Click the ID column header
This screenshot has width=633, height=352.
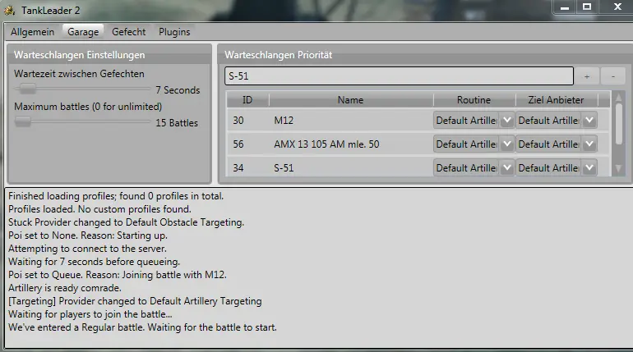[247, 100]
